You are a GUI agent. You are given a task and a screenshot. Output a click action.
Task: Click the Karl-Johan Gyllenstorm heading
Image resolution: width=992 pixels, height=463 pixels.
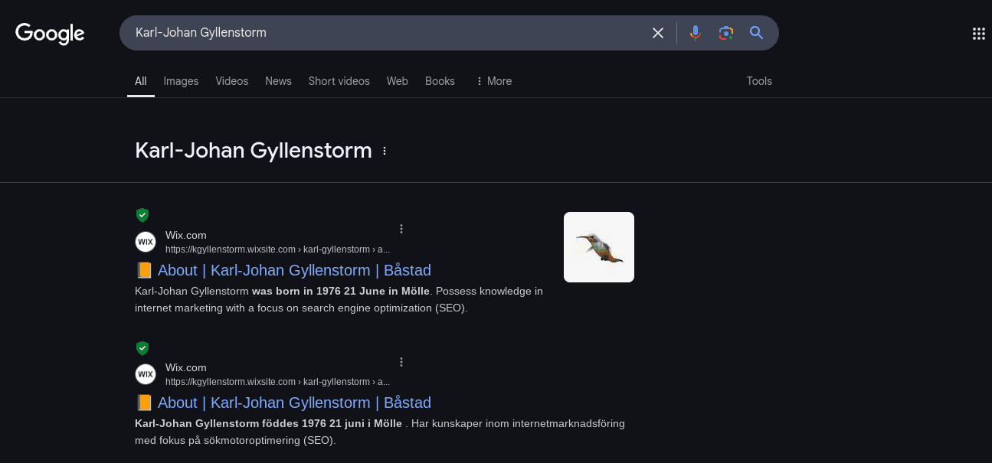(254, 151)
